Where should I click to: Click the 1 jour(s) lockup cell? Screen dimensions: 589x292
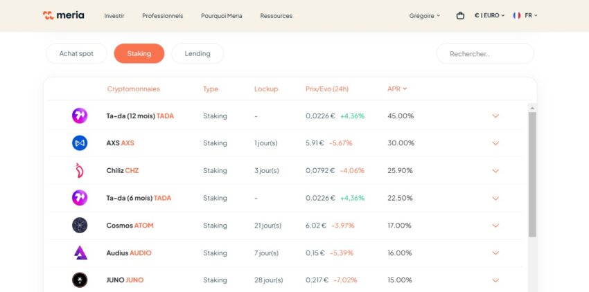265,143
